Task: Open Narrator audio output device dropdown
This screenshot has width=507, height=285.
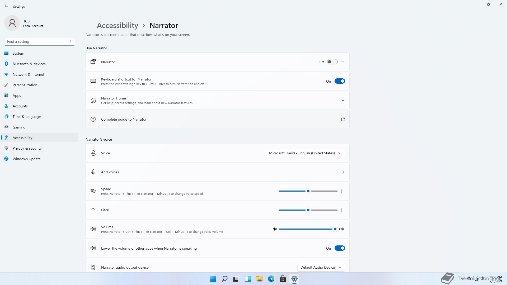Action: pos(321,267)
